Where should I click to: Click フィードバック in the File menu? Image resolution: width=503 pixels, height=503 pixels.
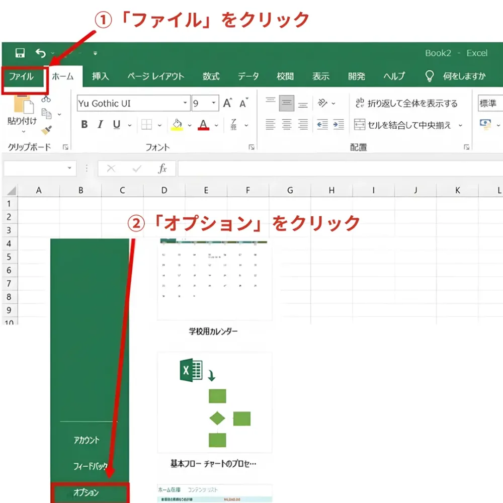[90, 466]
